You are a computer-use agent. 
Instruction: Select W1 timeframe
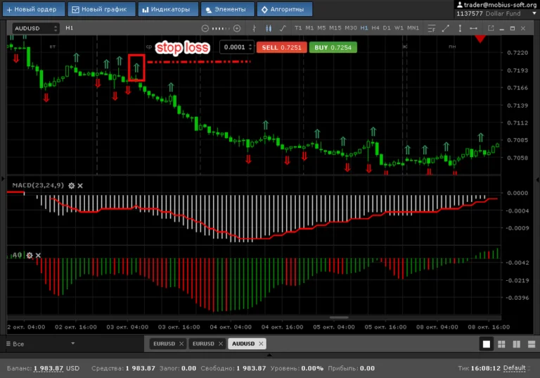pyautogui.click(x=399, y=28)
